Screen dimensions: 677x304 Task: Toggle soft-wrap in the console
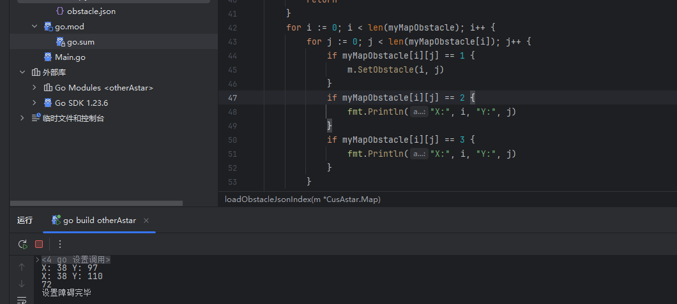[22, 300]
